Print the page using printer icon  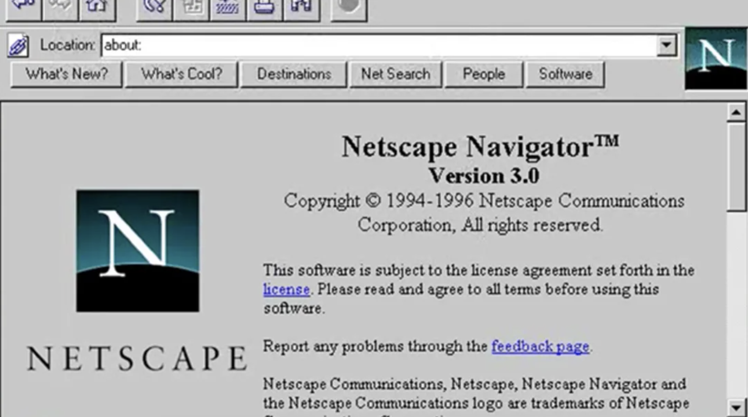point(265,8)
